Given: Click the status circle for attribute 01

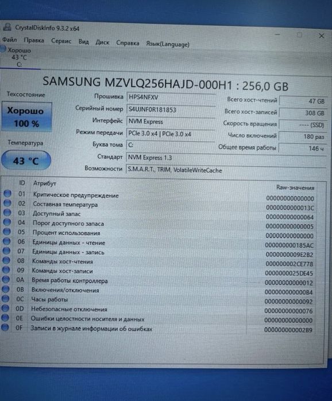Looking at the screenshot, I should tap(7, 193).
